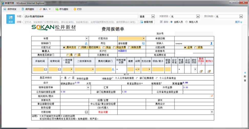Screen dimensions: 249x129
Task: Click the 摘要 input field
Action: (131, 69)
